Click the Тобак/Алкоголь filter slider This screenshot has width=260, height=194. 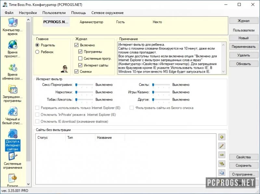(x=84, y=100)
